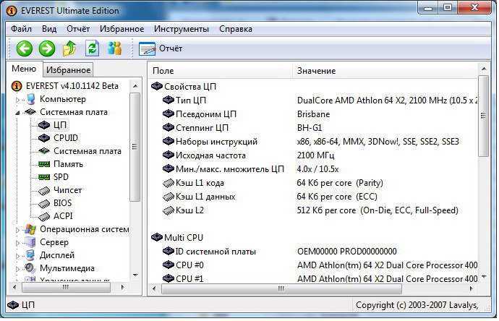Select the Мин./макс. множитель ЦП row
Screen dimensions: 499x321
click(314, 169)
